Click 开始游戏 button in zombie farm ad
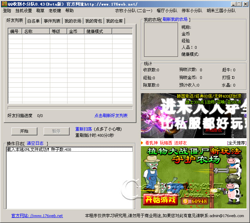The image size is (250, 223). (x=160, y=199)
